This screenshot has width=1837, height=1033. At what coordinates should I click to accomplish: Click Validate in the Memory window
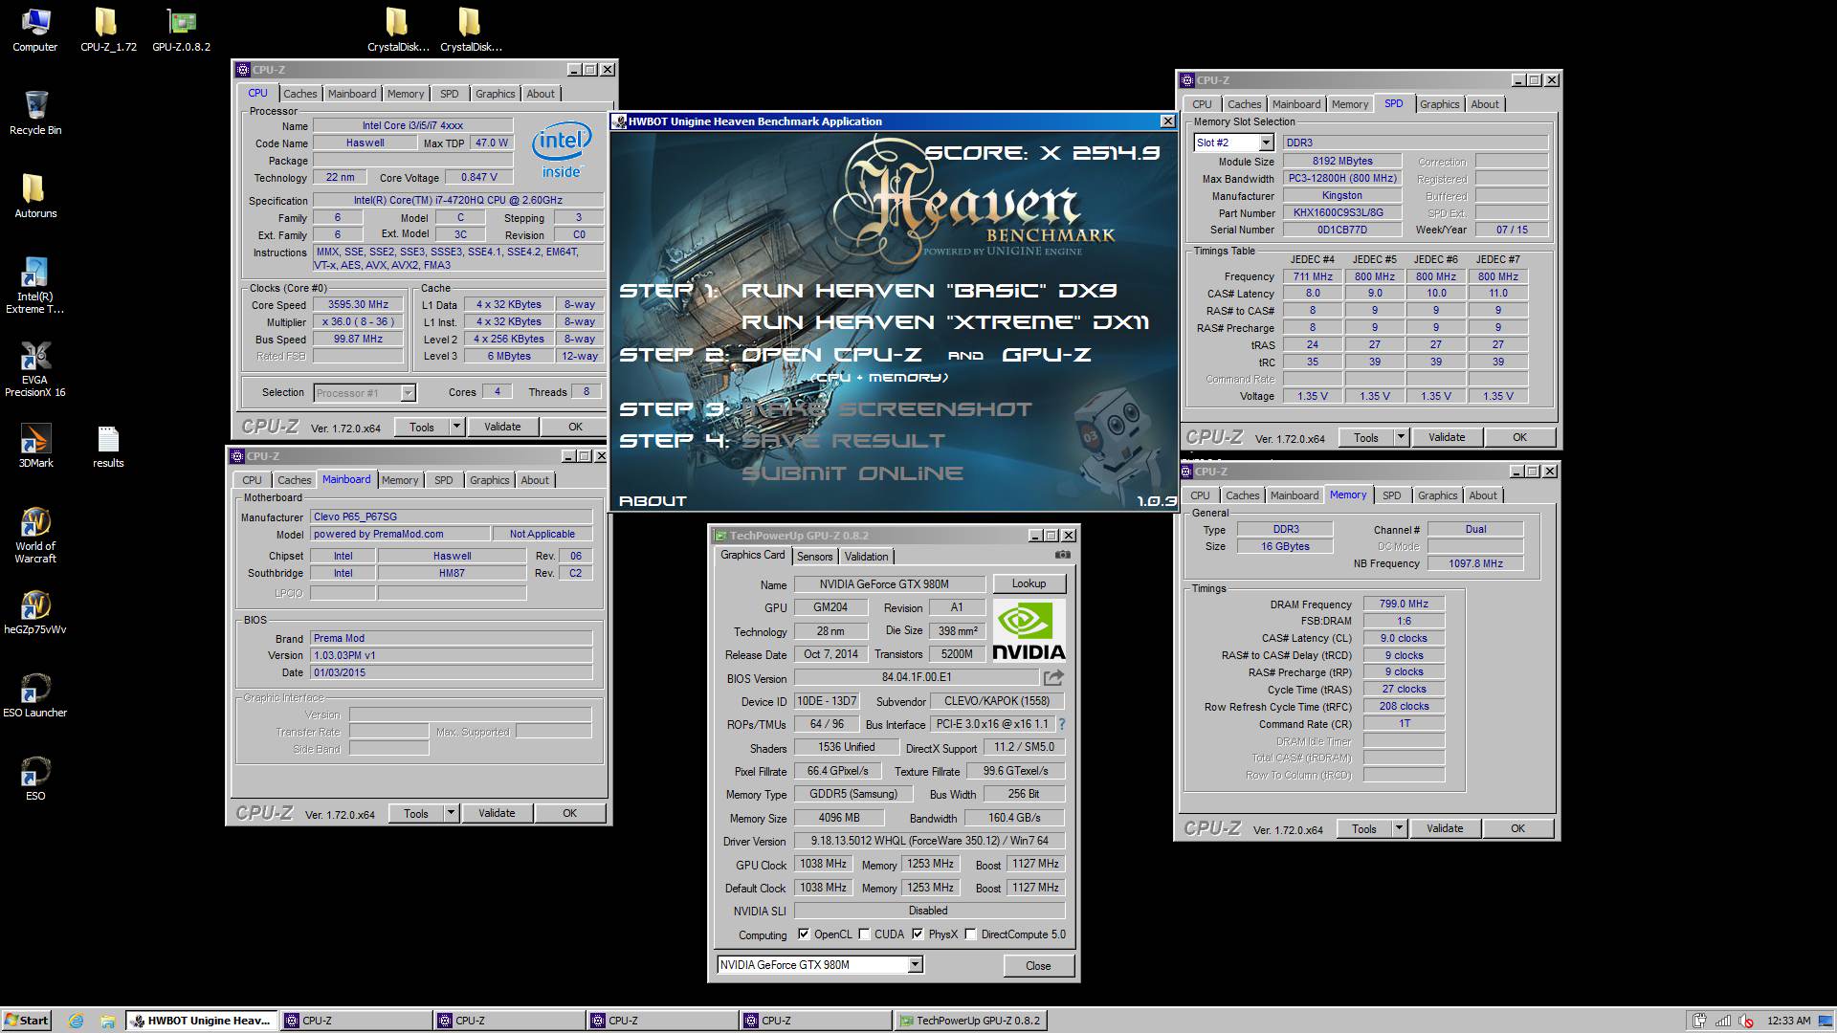pyautogui.click(x=1445, y=828)
